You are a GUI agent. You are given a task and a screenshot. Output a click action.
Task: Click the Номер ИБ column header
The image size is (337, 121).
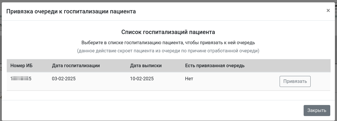[21, 66]
